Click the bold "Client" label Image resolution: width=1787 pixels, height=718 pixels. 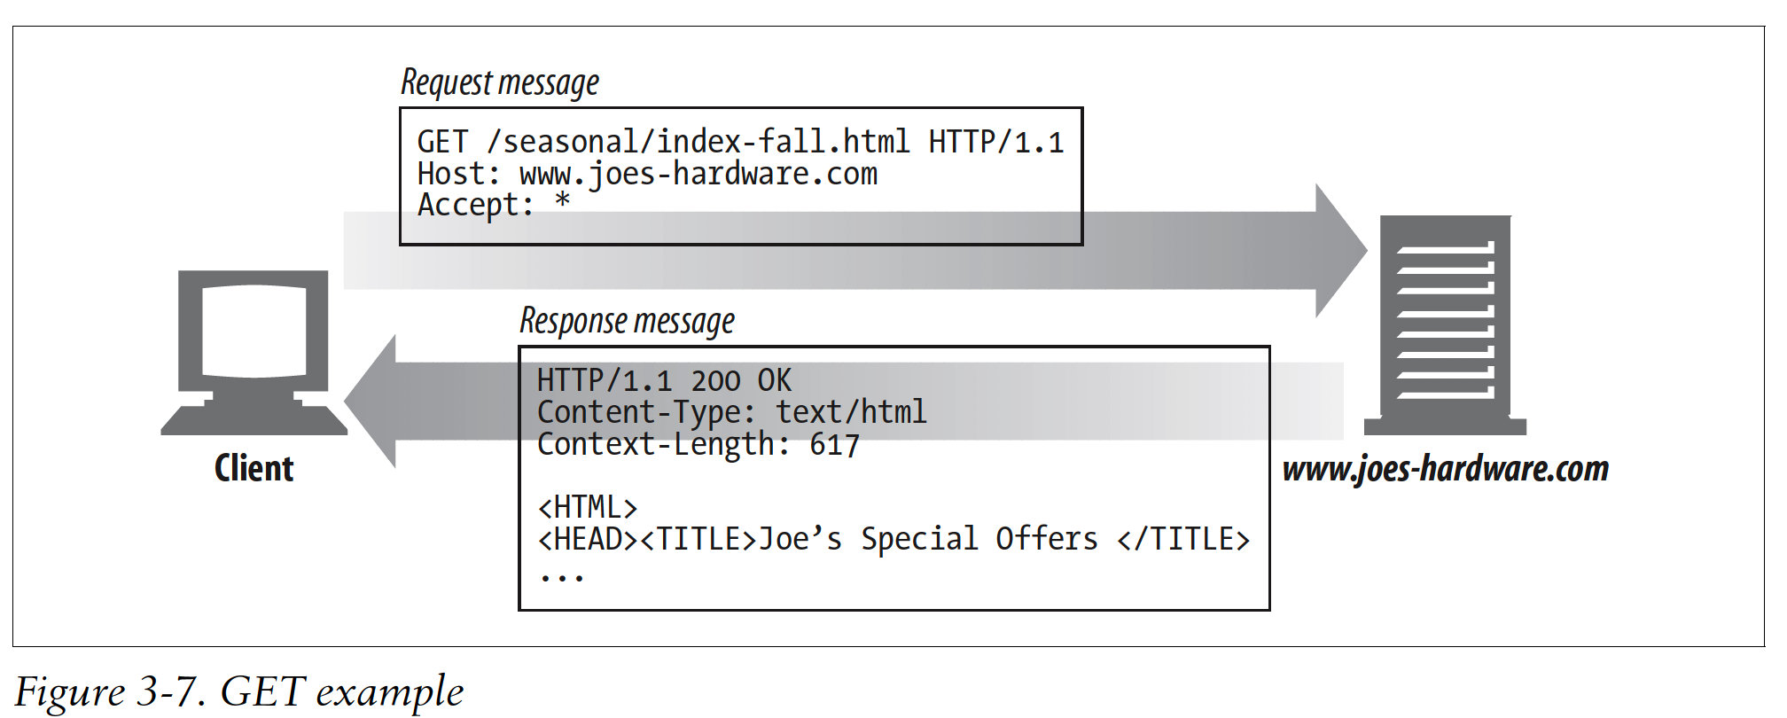[254, 468]
